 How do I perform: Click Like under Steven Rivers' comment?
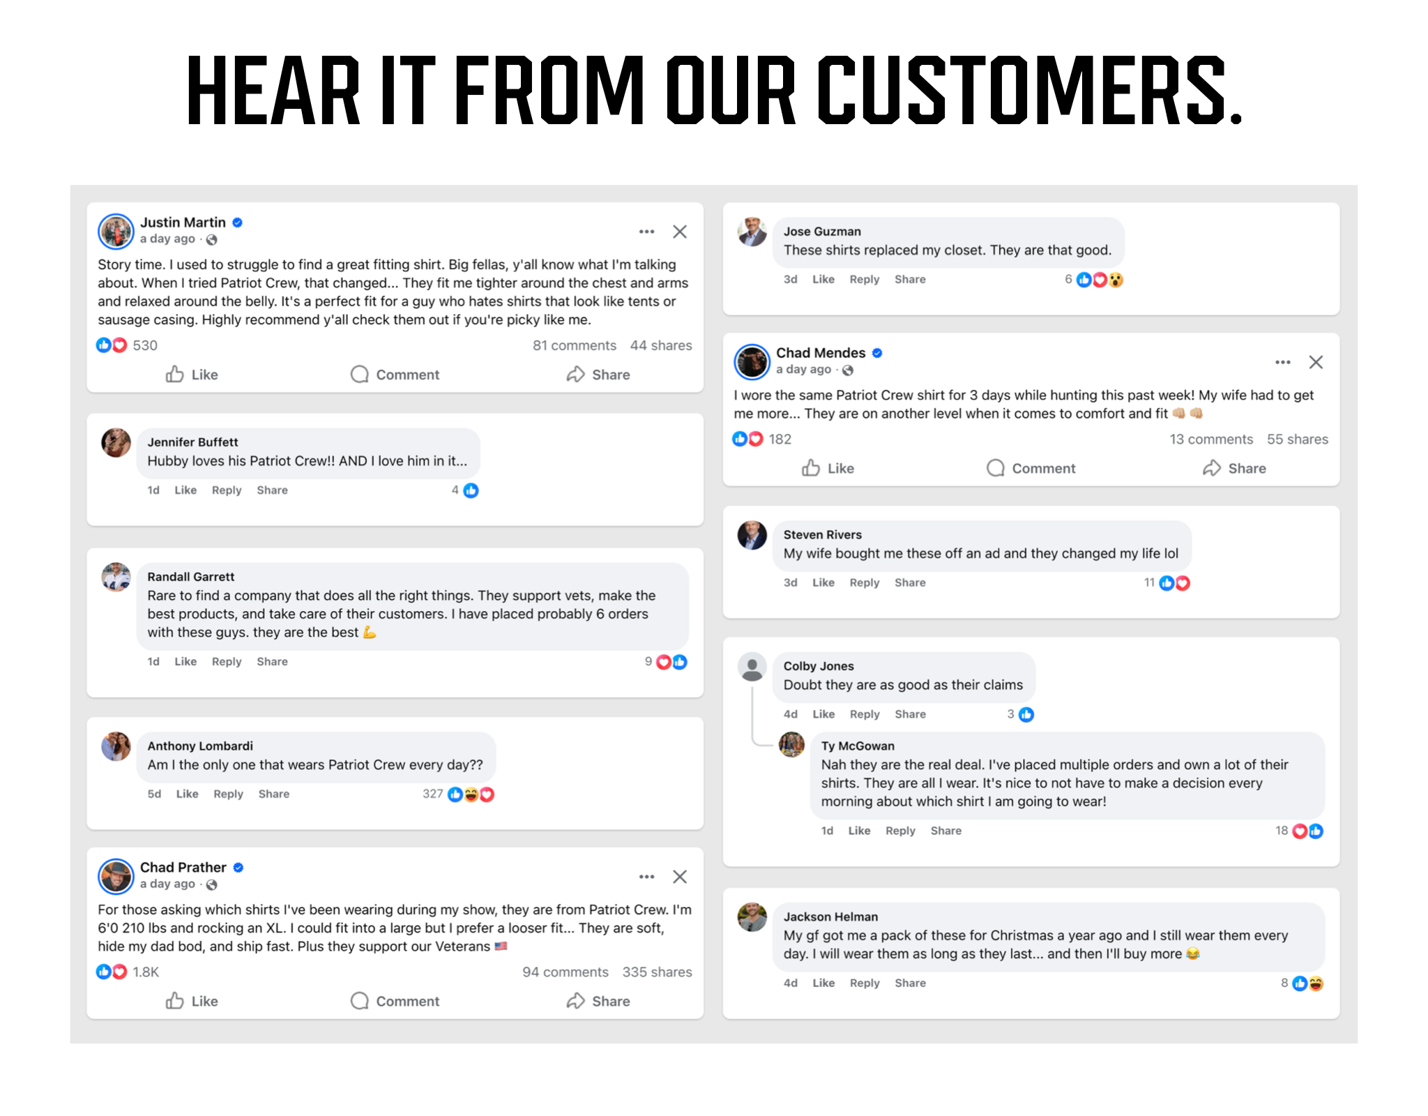[x=823, y=582]
